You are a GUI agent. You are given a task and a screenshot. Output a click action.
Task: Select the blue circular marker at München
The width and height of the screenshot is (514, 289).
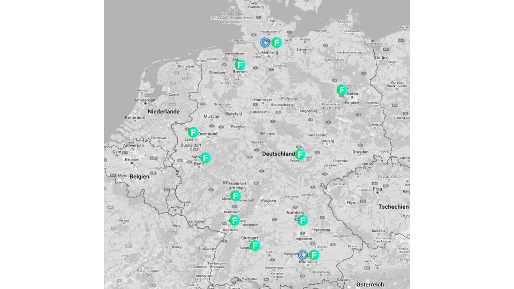303,255
